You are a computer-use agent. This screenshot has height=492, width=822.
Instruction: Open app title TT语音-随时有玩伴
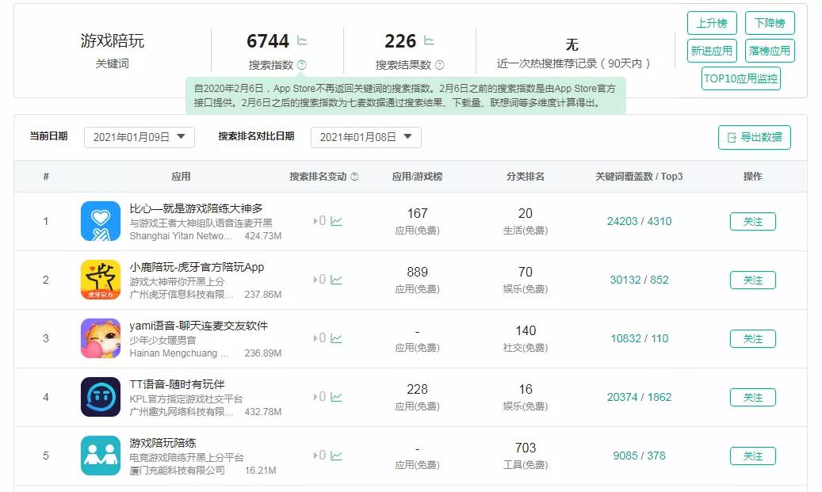coord(178,384)
